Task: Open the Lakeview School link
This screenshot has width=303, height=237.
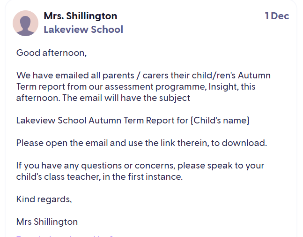Action: tap(83, 30)
